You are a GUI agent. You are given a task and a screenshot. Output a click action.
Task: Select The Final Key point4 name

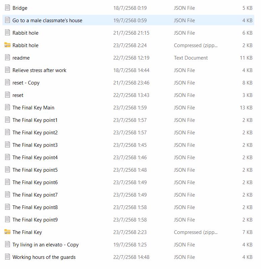[35, 158]
